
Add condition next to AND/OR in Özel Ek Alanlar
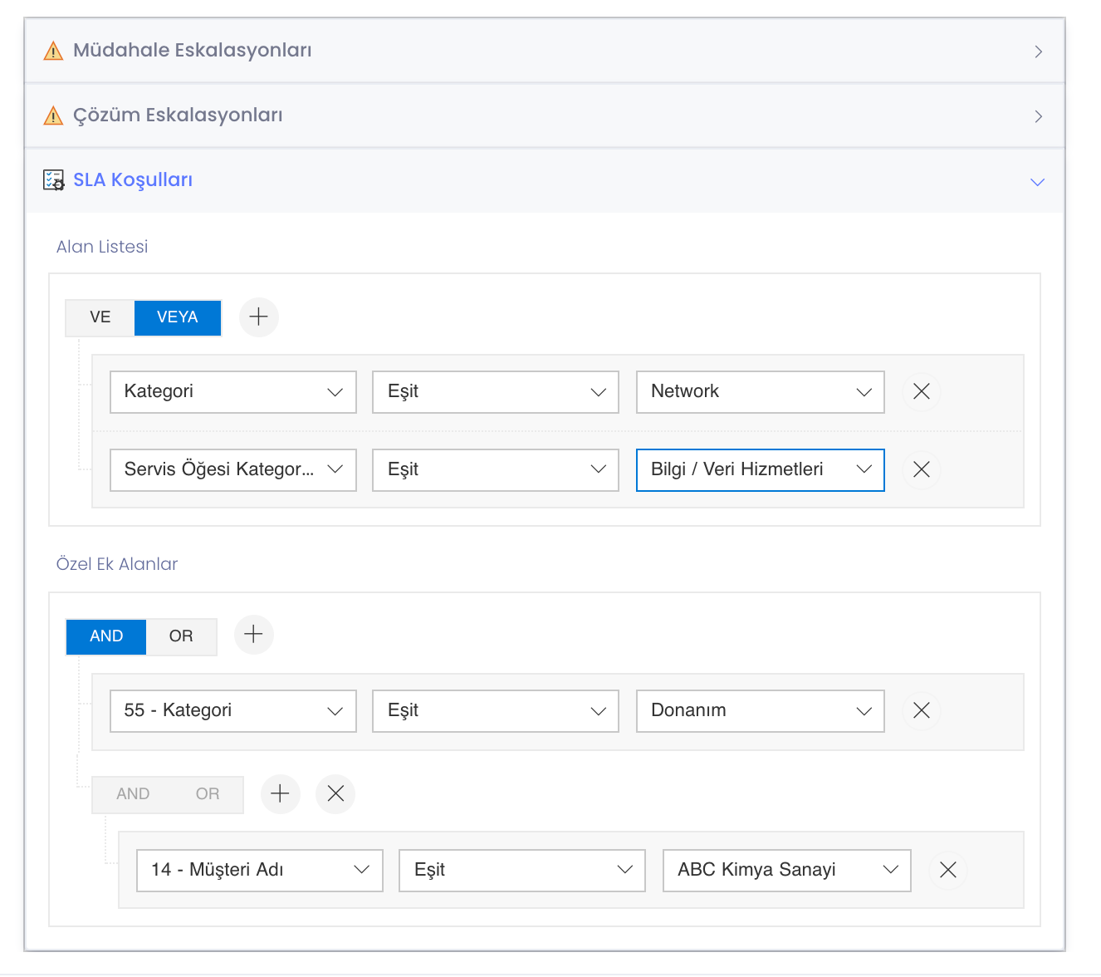[x=254, y=636]
